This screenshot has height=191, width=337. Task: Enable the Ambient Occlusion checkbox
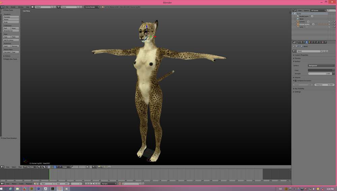click(296, 81)
